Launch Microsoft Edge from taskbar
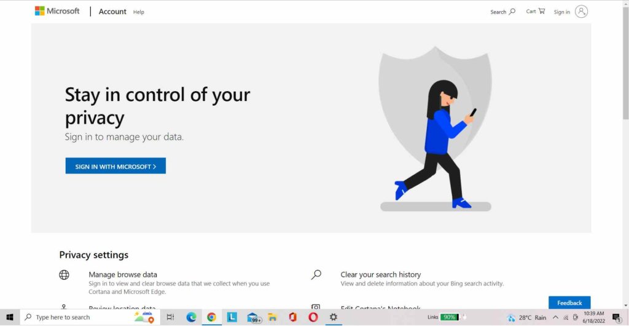Viewport: 629px width, 326px height. click(x=192, y=317)
